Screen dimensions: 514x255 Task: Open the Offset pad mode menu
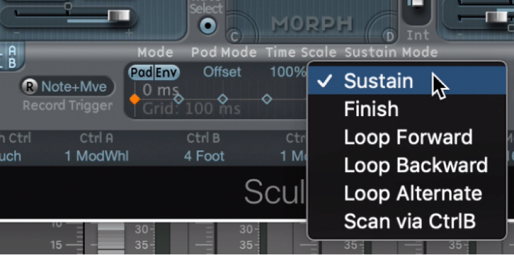[221, 72]
